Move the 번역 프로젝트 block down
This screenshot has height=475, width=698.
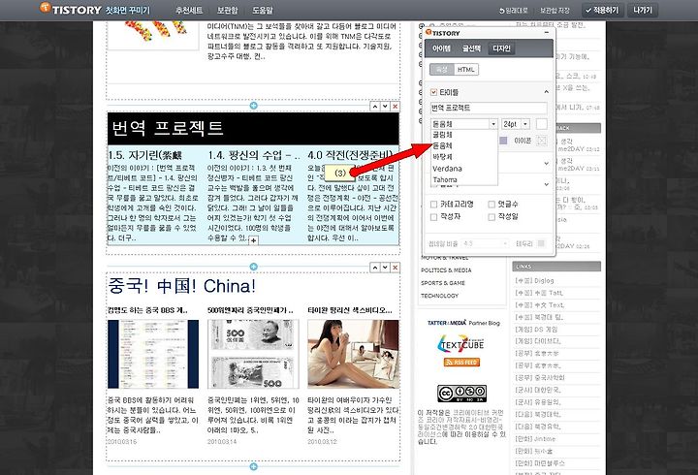coord(385,107)
